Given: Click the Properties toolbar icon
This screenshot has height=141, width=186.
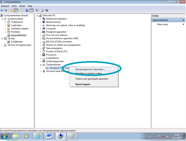Looking at the screenshot, I should pos(21,10).
